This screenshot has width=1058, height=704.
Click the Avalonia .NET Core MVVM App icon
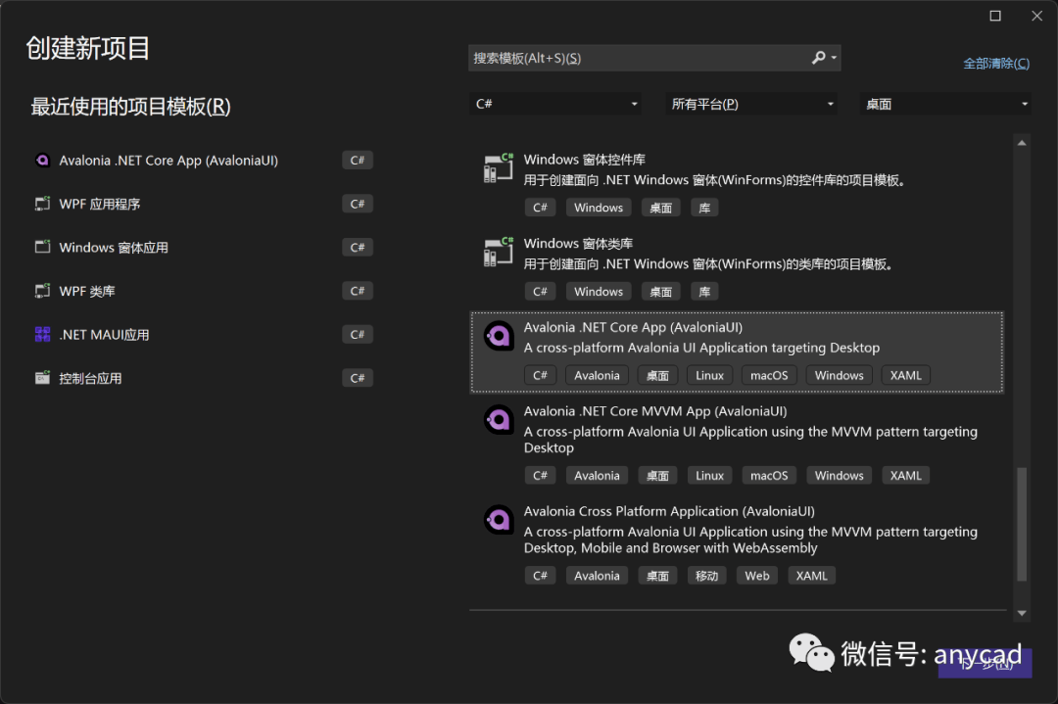click(x=499, y=419)
